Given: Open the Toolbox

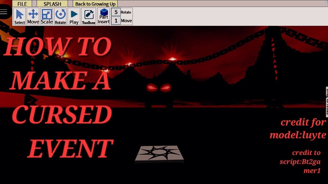Looking at the screenshot, I should (x=89, y=17).
